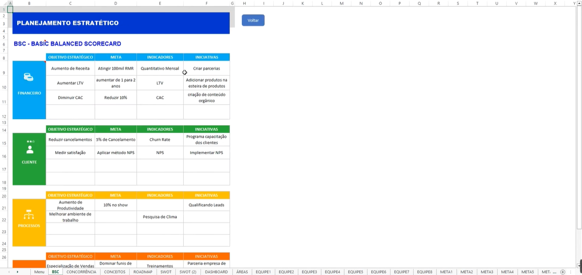Add a new sheet with the plus button

pos(563,272)
